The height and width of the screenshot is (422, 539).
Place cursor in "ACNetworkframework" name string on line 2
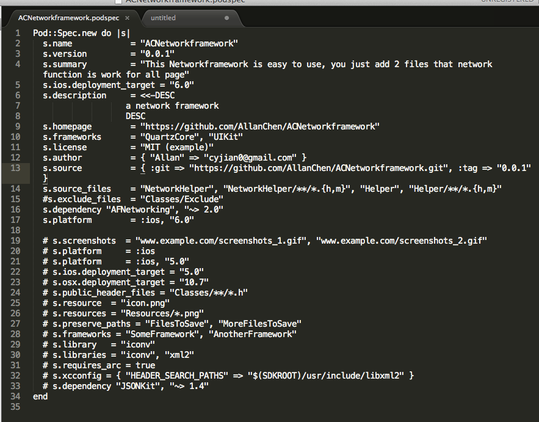coord(189,44)
